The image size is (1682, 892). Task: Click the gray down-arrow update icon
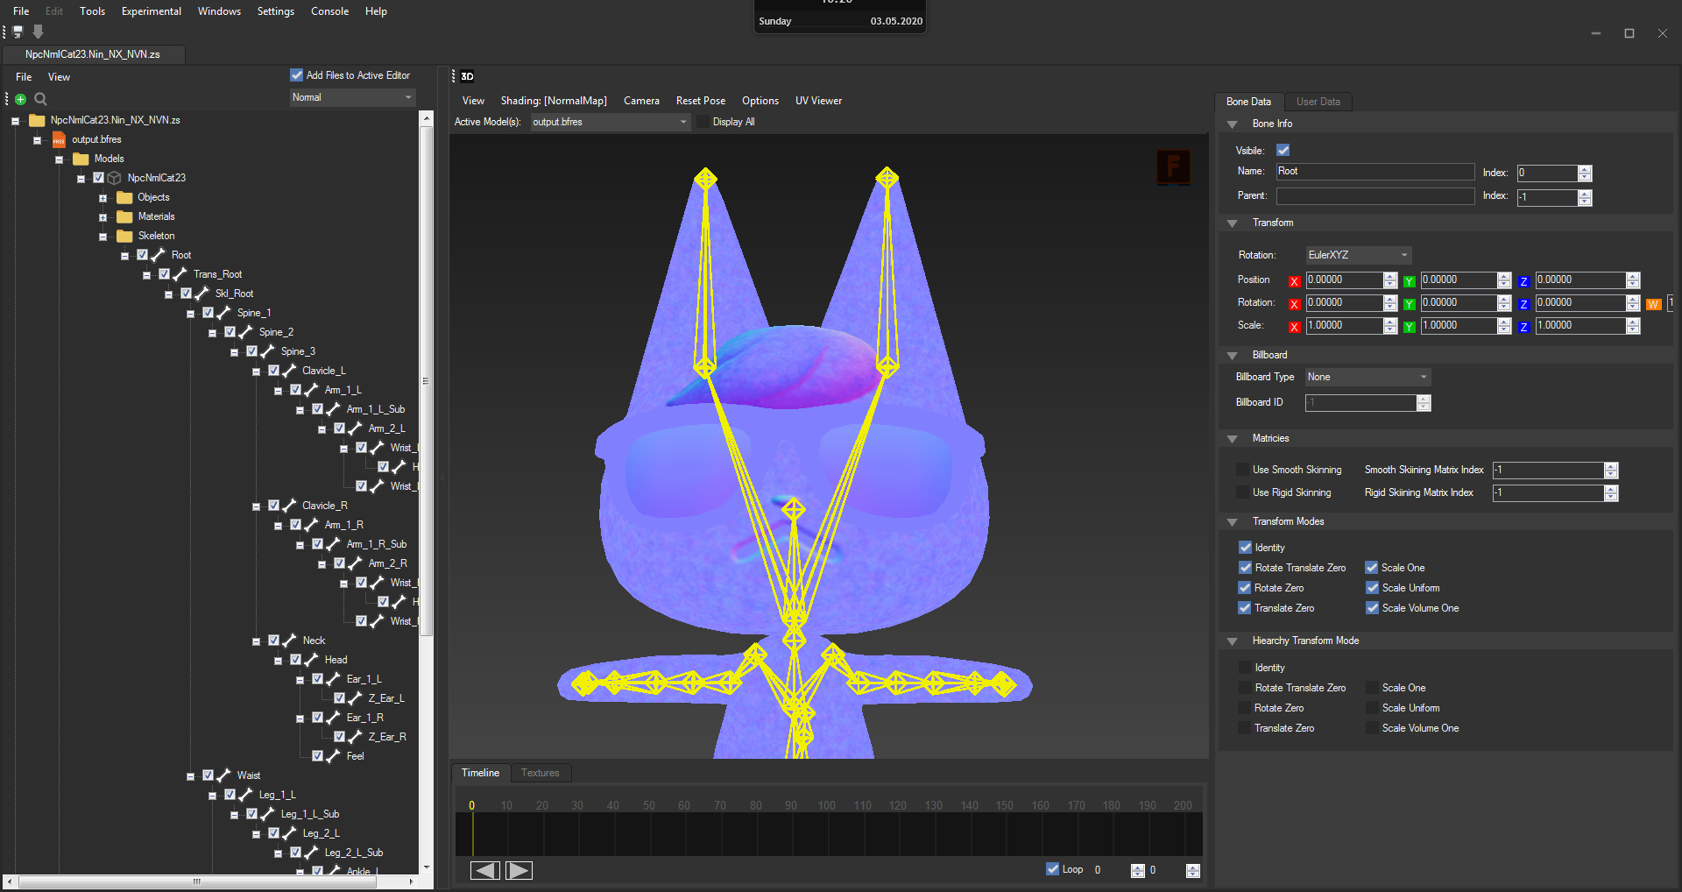(39, 32)
